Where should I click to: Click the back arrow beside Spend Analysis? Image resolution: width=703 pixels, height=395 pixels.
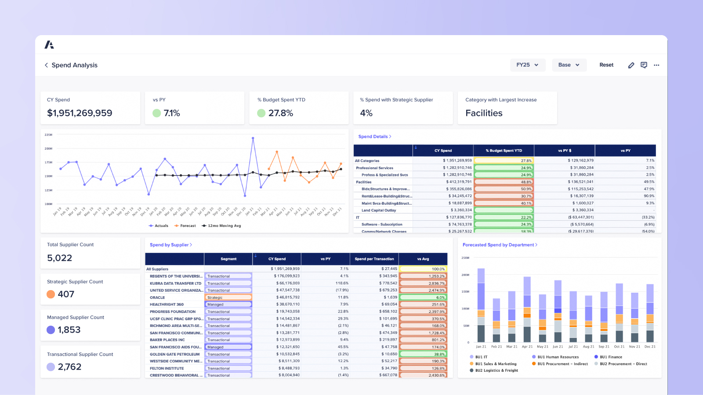click(46, 65)
